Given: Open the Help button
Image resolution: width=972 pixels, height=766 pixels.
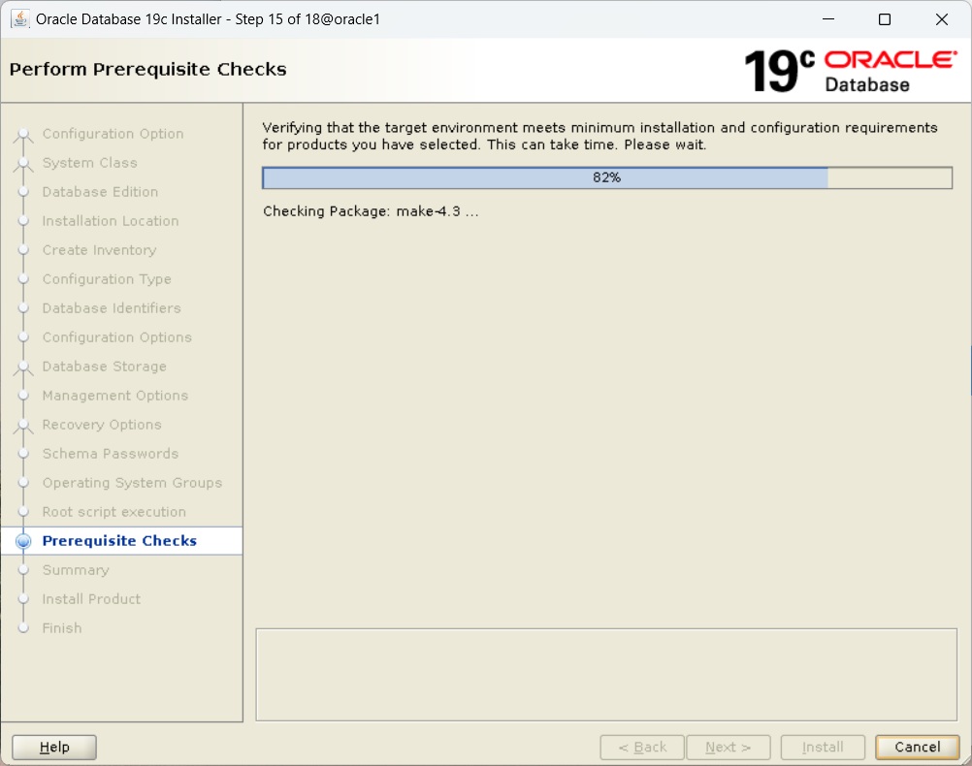Looking at the screenshot, I should (x=54, y=748).
